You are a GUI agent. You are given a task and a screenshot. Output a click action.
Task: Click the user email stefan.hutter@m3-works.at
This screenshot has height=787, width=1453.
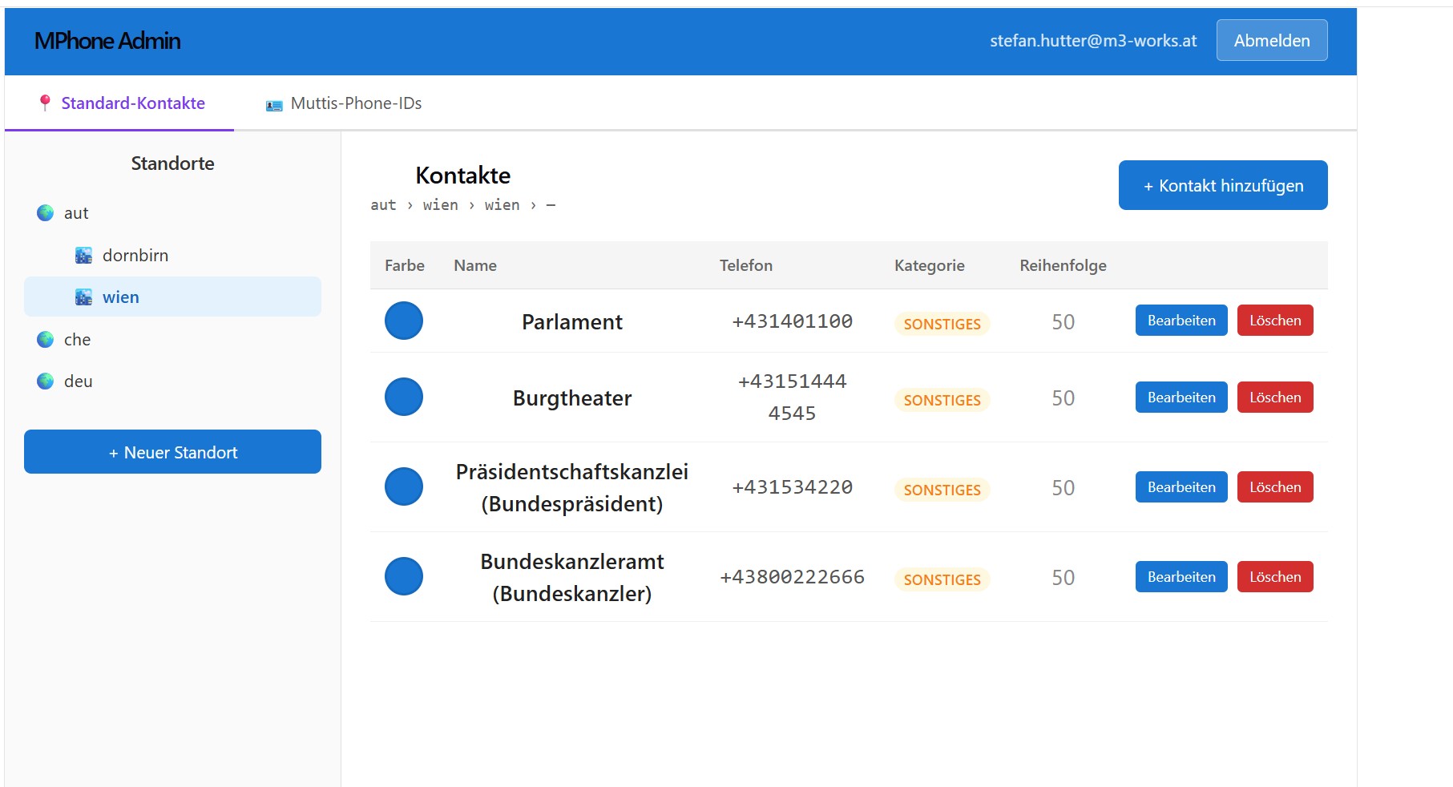tap(1093, 41)
